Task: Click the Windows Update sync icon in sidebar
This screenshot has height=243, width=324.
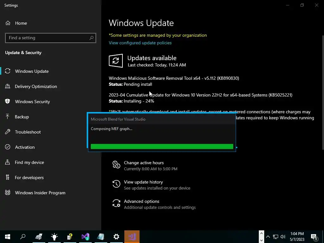Action: (x=8, y=71)
